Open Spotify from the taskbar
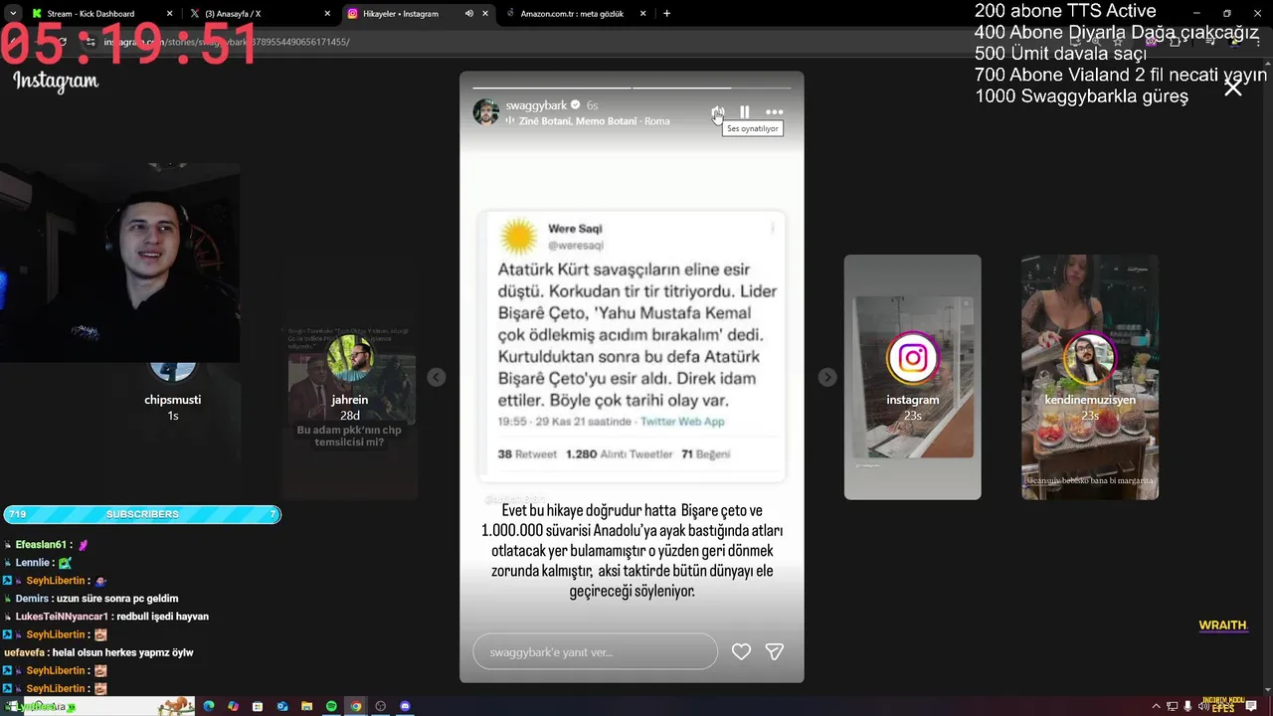Image resolution: width=1273 pixels, height=716 pixels. [331, 706]
